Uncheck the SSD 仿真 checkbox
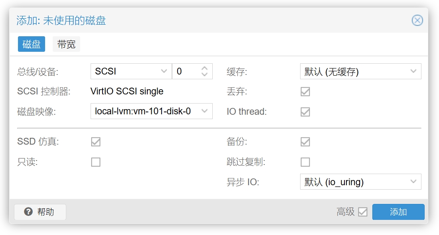Viewport: 439px width, 235px height. pos(96,142)
